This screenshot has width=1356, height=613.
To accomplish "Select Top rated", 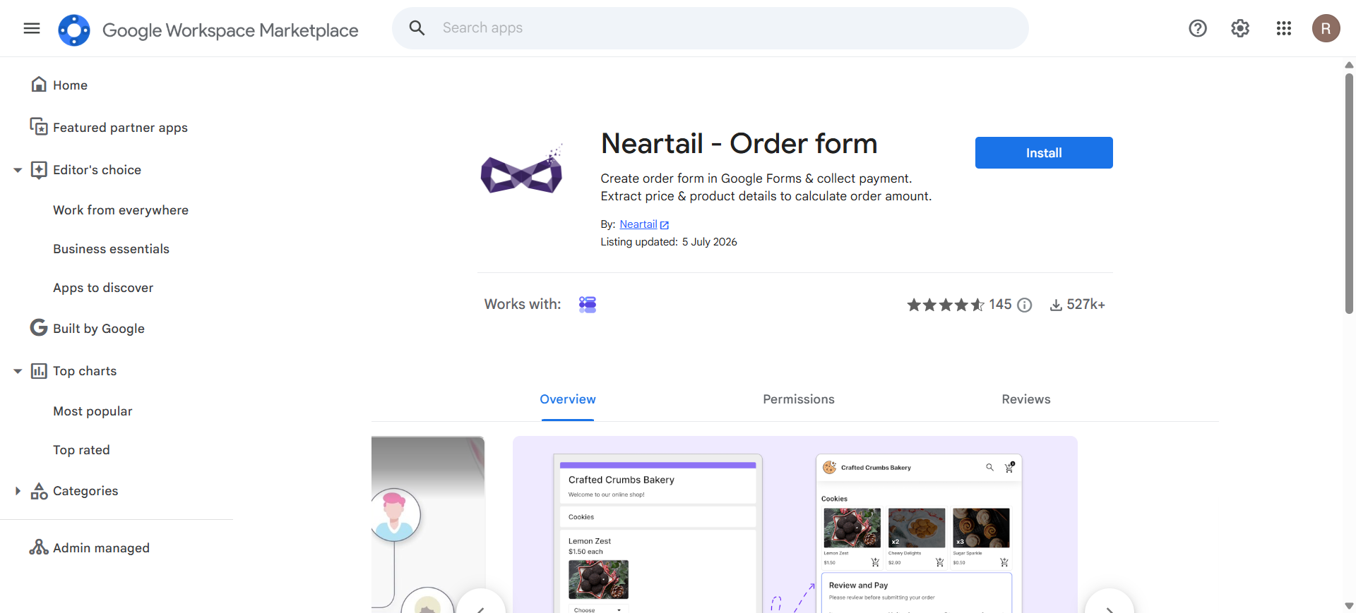I will [81, 450].
